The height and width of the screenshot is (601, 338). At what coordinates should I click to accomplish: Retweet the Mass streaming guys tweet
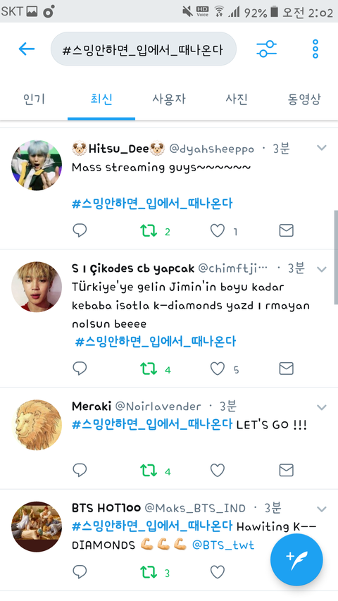coord(149,230)
